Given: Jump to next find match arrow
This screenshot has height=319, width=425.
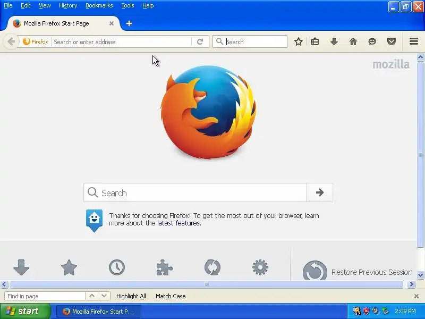Looking at the screenshot, I should tap(104, 296).
